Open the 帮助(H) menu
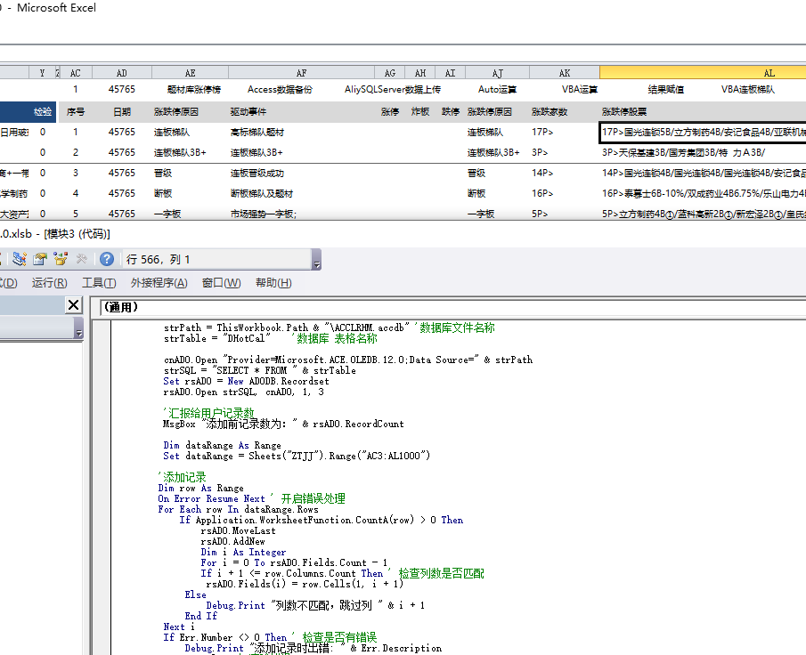The image size is (806, 655). pos(273,282)
